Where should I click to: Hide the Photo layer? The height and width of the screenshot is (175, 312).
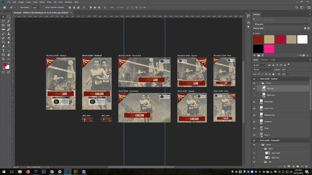(254, 128)
